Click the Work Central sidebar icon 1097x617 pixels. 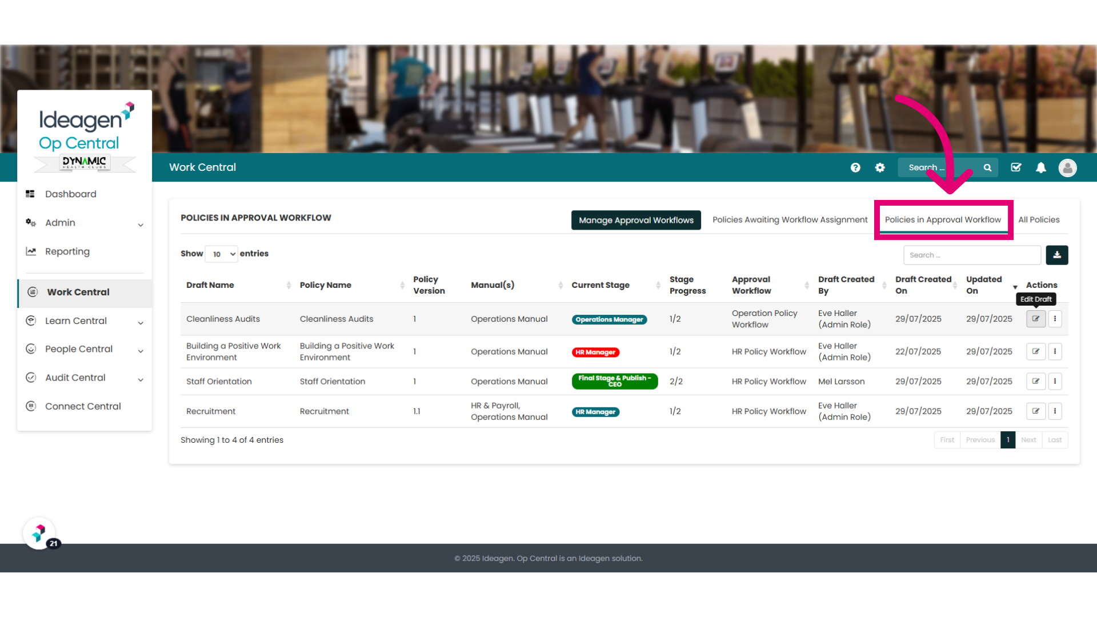[33, 292]
